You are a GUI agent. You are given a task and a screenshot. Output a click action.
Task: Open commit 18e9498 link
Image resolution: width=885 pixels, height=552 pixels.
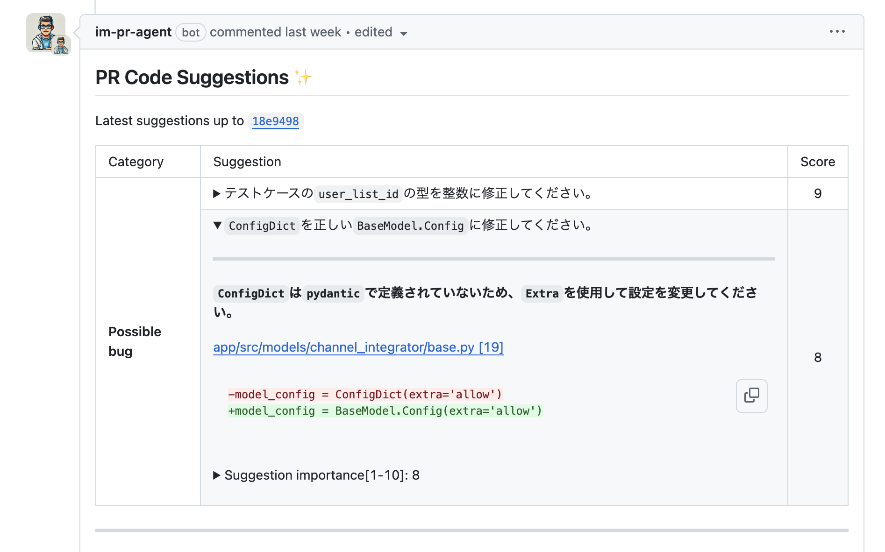pos(275,121)
